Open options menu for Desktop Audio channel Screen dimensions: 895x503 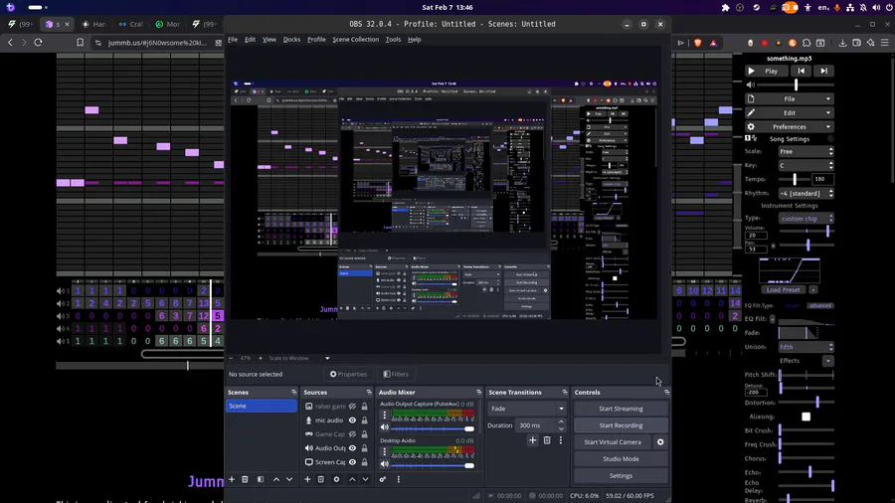[384, 451]
